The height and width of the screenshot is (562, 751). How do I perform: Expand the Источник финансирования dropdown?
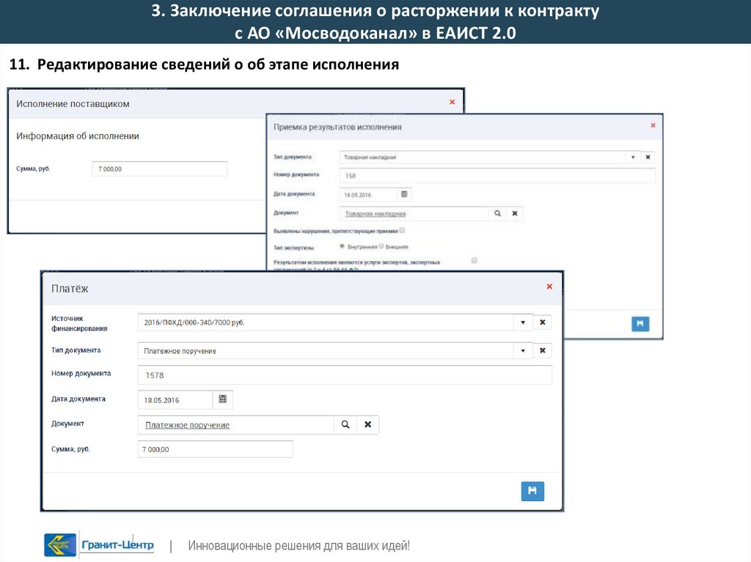point(523,322)
